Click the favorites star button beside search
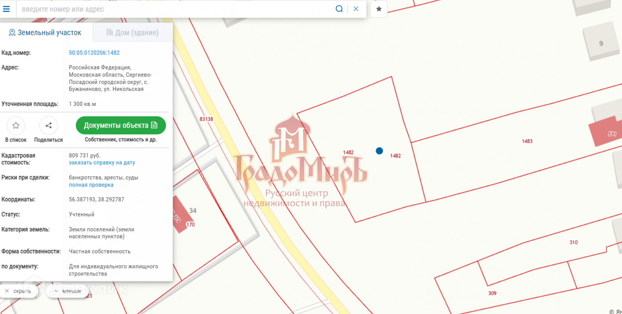This screenshot has width=622, height=314. pos(379,9)
